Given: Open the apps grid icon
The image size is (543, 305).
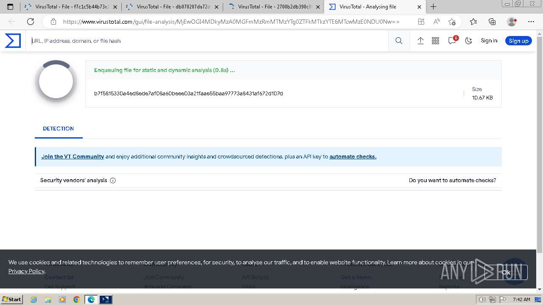Looking at the screenshot, I should point(435,41).
